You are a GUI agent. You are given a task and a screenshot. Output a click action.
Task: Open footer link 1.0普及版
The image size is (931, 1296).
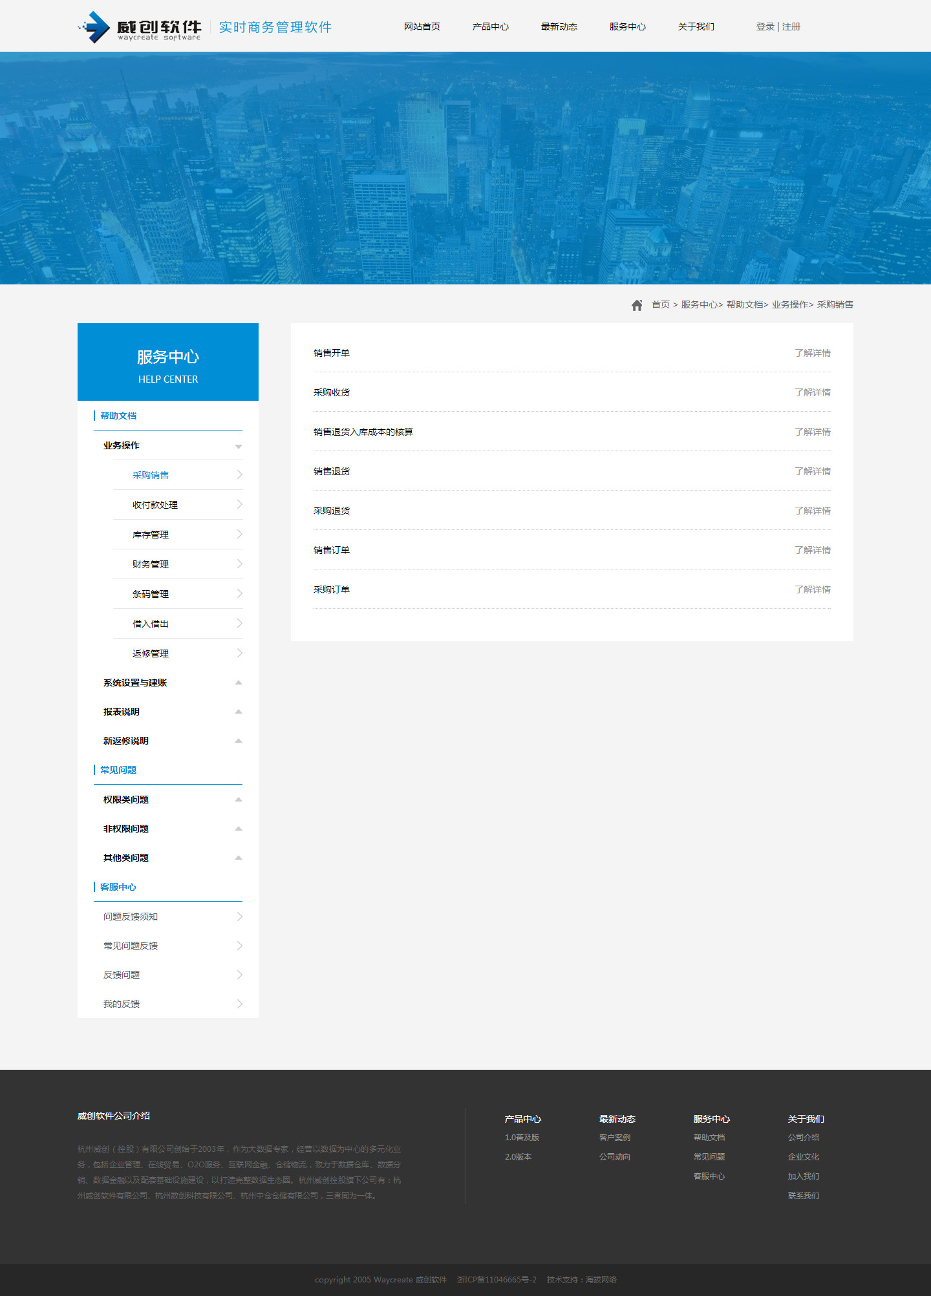coord(522,1138)
